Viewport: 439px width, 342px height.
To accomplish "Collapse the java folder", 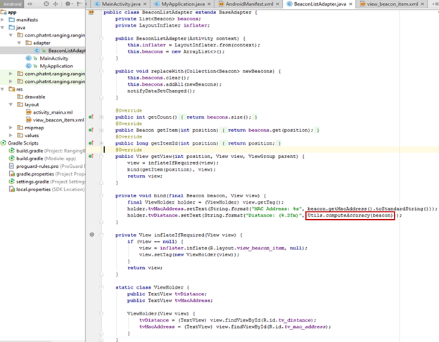I will click(x=3, y=27).
